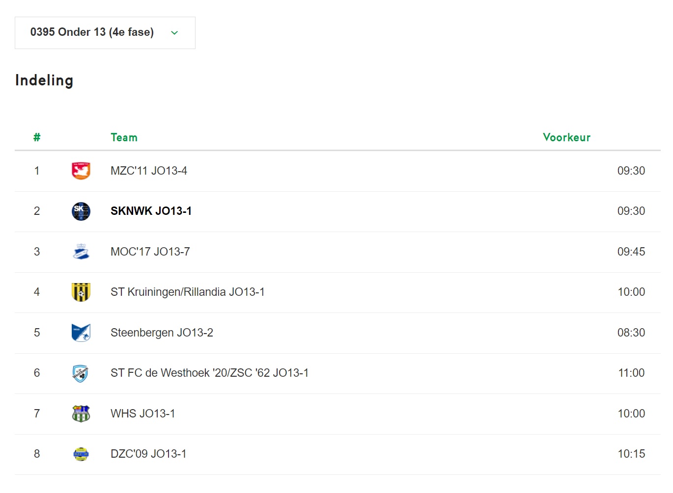Open the MZC'11 JO13-4 team link
The image size is (673, 493).
coord(149,171)
